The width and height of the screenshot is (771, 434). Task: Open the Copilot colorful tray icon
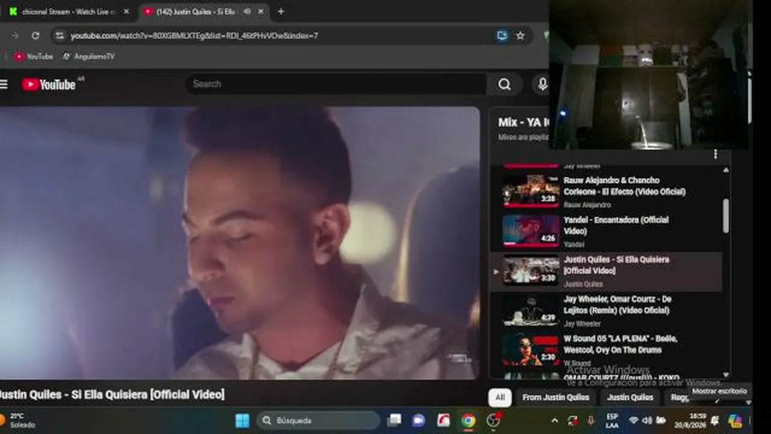(735, 420)
